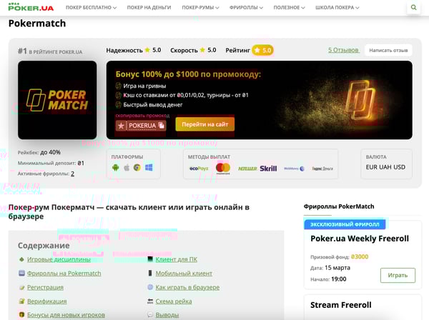The width and height of the screenshot is (429, 320).
Task: Click icon beside Мобильный клиент
Action: [150, 273]
